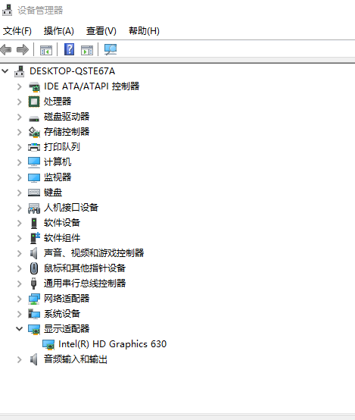Select the 处理器 label

coord(58,102)
